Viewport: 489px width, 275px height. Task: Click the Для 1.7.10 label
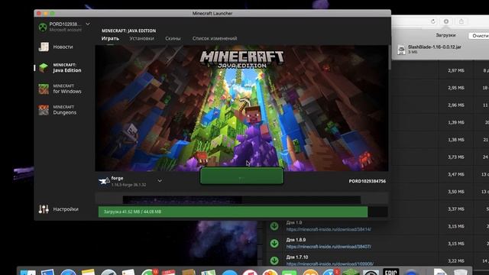pyautogui.click(x=297, y=257)
